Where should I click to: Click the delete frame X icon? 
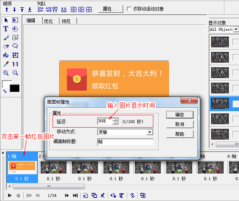tap(103, 195)
